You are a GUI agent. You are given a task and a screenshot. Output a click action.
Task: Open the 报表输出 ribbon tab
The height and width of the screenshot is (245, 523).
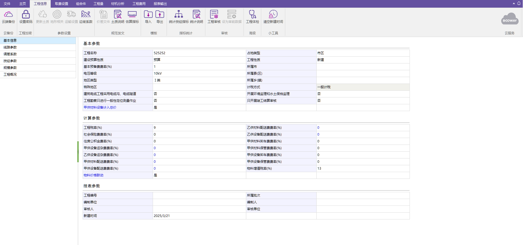coord(160,4)
